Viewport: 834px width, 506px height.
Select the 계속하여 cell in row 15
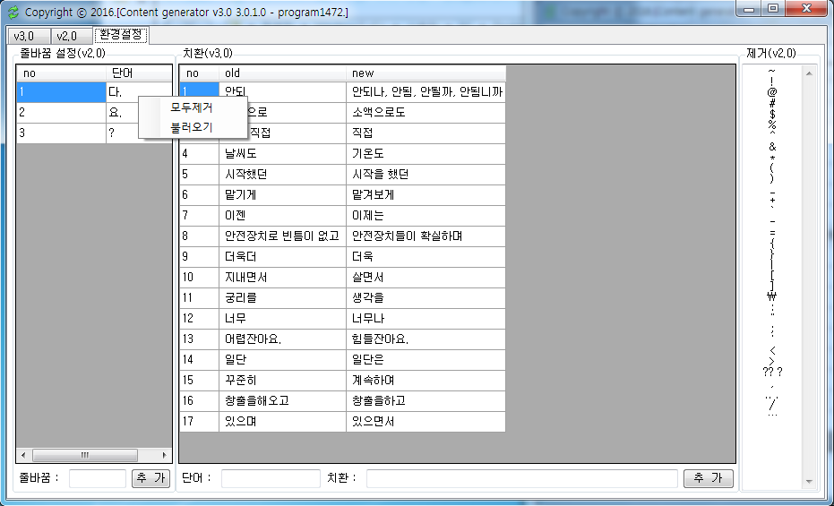(426, 380)
